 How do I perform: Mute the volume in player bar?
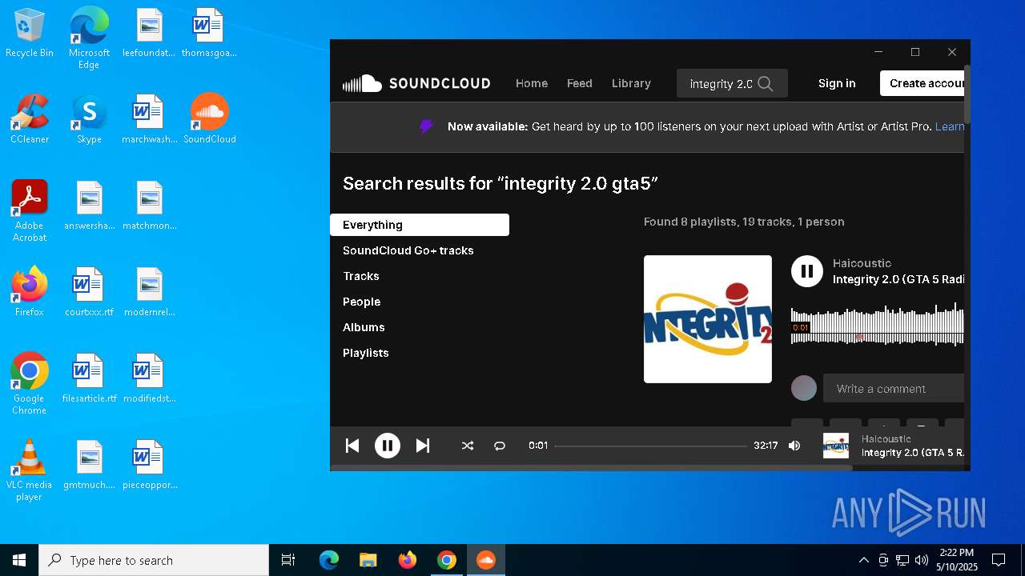click(794, 446)
